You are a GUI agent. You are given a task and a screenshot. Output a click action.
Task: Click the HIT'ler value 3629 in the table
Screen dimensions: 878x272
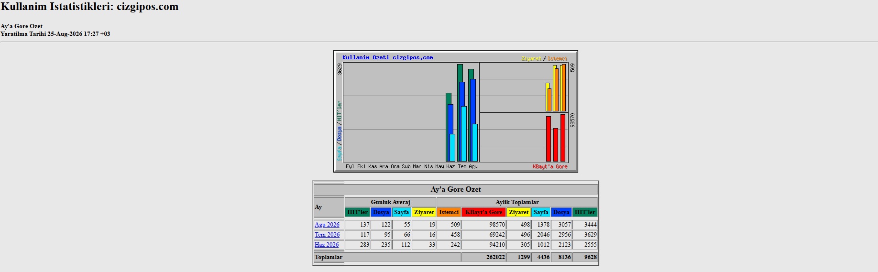pyautogui.click(x=590, y=234)
